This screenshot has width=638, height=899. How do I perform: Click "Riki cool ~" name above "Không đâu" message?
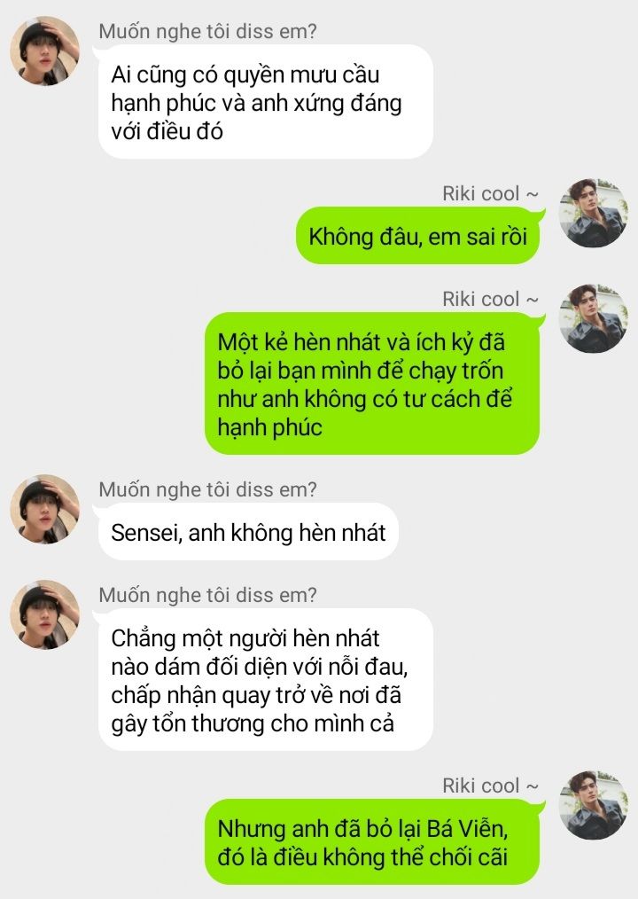[490, 194]
